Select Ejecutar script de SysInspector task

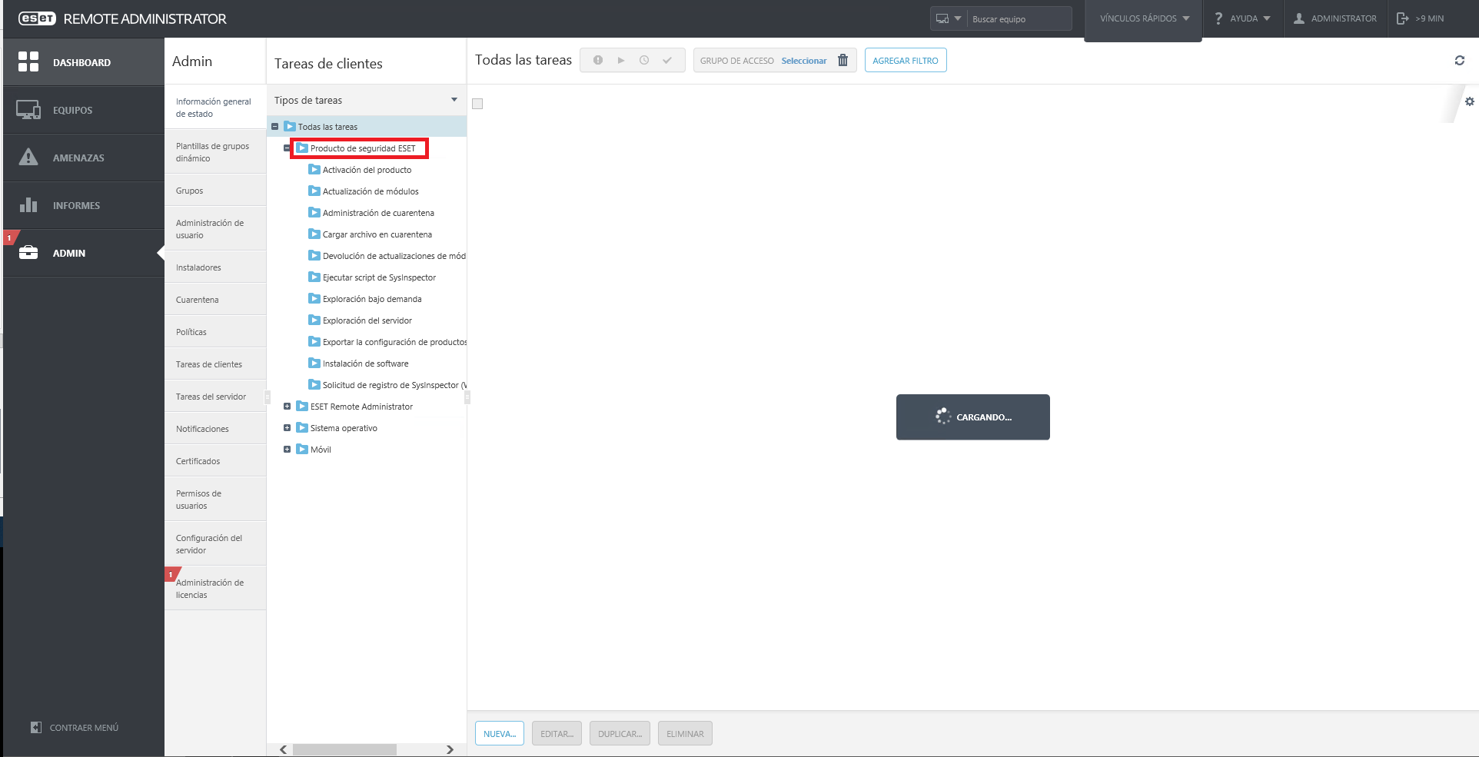click(x=379, y=277)
